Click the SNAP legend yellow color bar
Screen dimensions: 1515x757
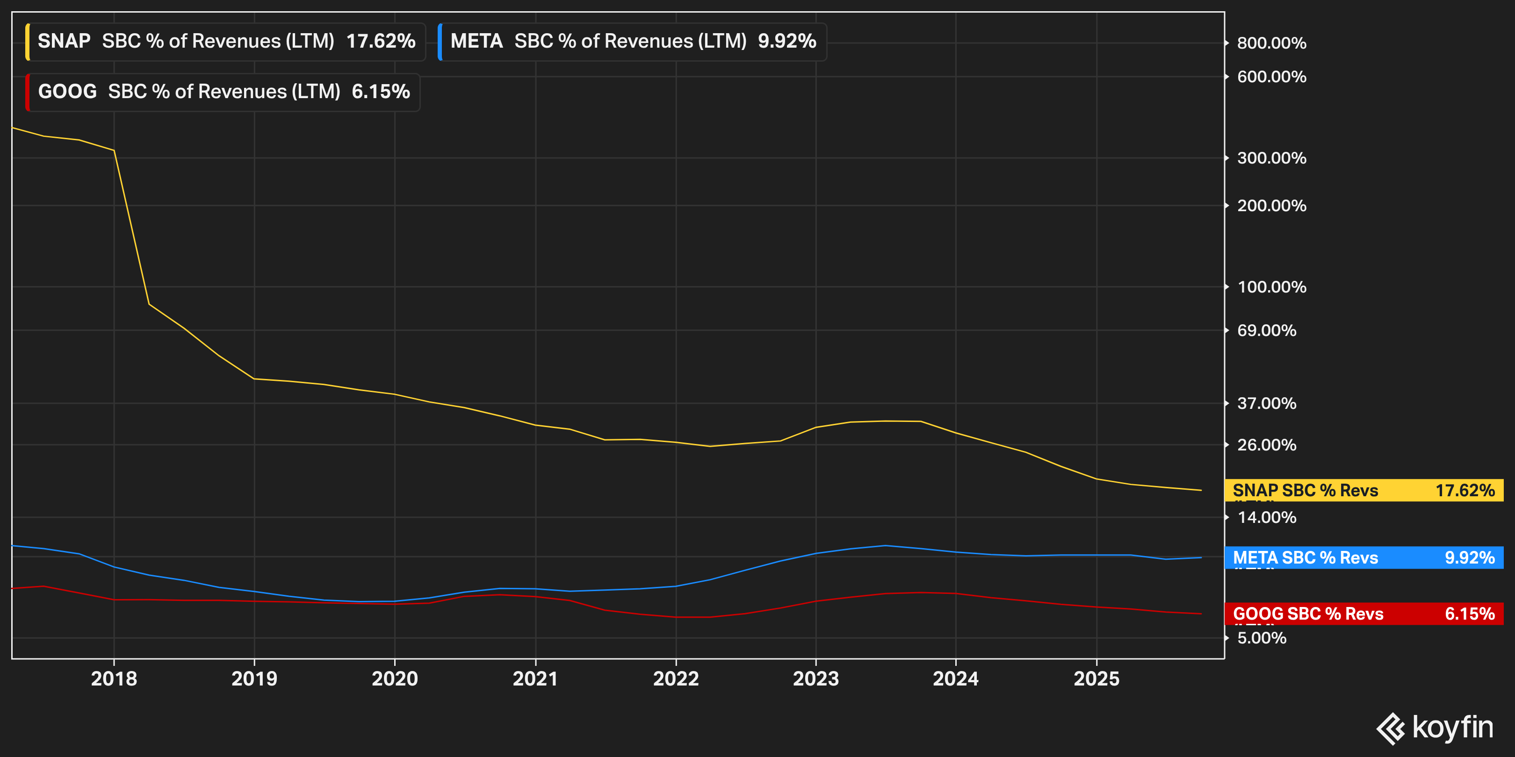click(28, 42)
